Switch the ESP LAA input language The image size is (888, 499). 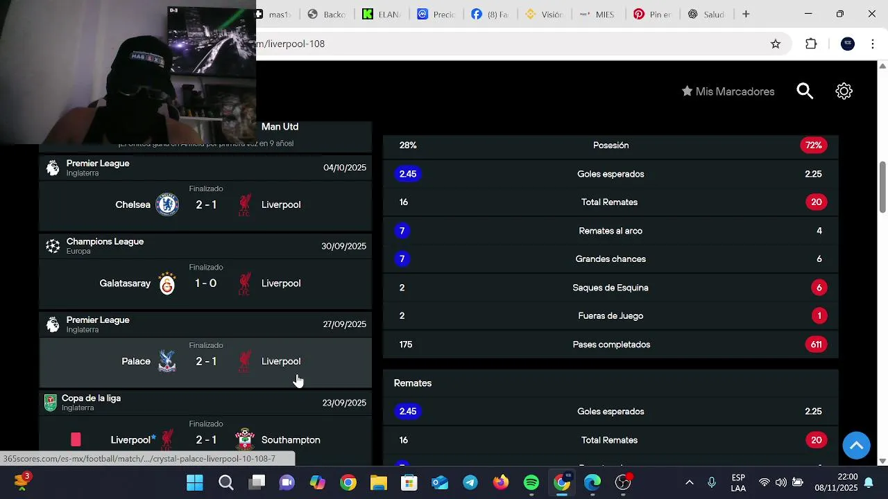[738, 482]
